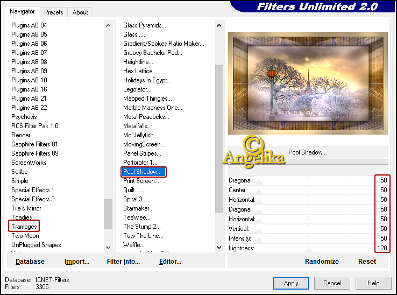This screenshot has width=397, height=295.
Task: Select Simple category
Action: coord(20,181)
